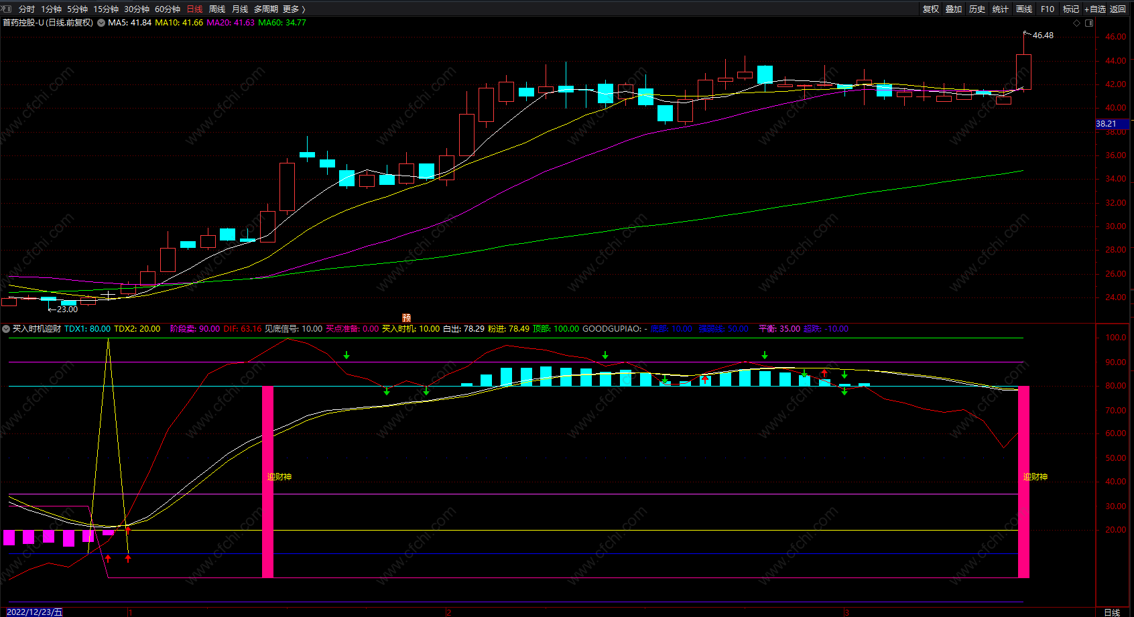Screen dimensions: 1134x617
Task: Click the DIF: 63.16 value
Action: pyautogui.click(x=243, y=329)
